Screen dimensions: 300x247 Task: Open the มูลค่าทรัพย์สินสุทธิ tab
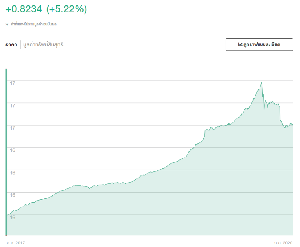[43, 45]
